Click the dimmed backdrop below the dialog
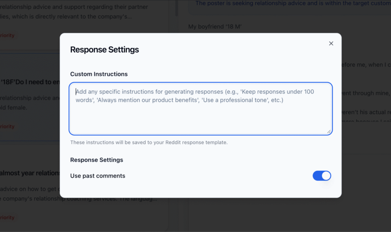This screenshot has width=391, height=232. pyautogui.click(x=199, y=215)
